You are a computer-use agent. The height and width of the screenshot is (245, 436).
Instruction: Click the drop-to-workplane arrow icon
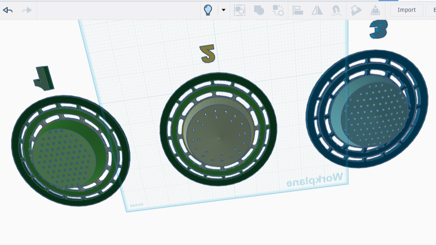[375, 10]
